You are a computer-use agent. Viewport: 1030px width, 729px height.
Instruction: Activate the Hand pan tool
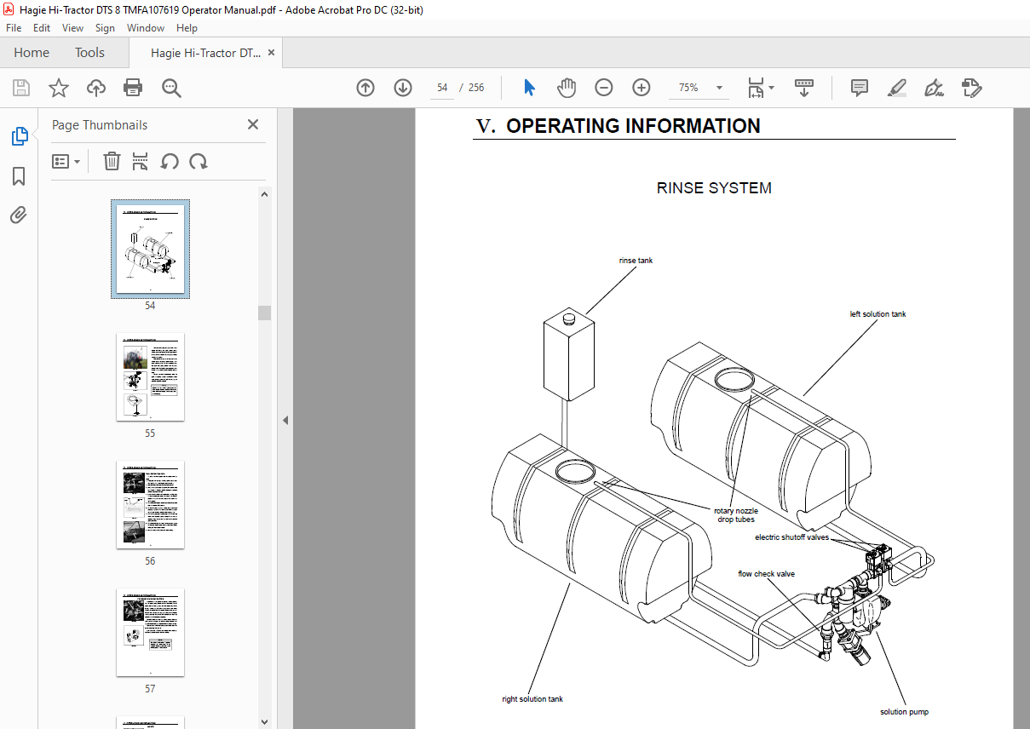(x=567, y=88)
